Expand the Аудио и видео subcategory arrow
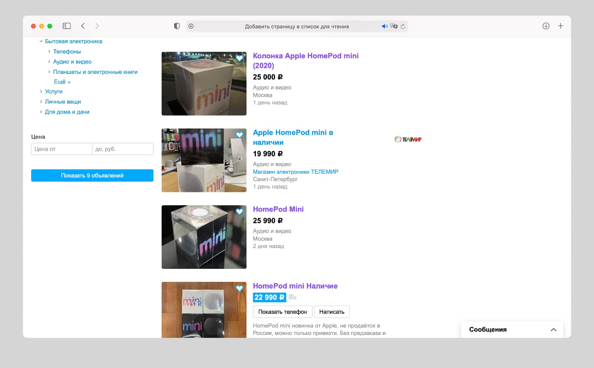The height and width of the screenshot is (368, 594). [49, 62]
